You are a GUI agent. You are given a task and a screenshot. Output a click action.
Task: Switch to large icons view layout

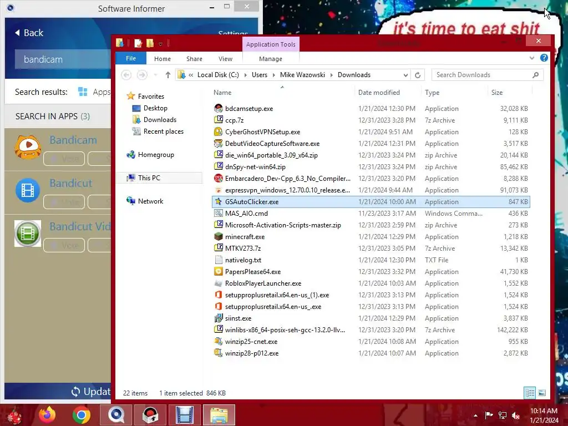[542, 393]
